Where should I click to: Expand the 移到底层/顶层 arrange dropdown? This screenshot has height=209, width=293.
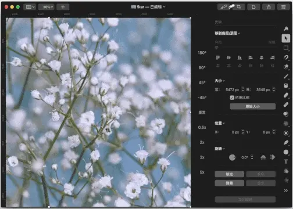[227, 33]
